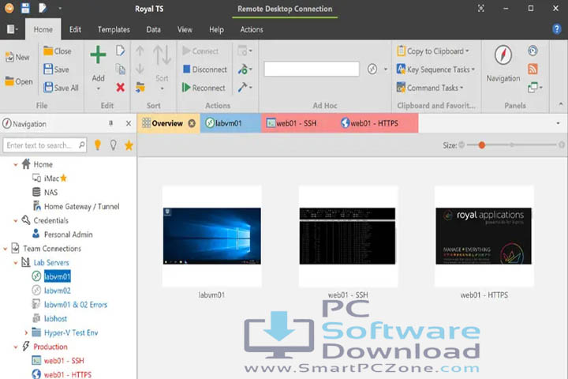Close the Navigation panel
568x379 pixels.
coord(129,124)
